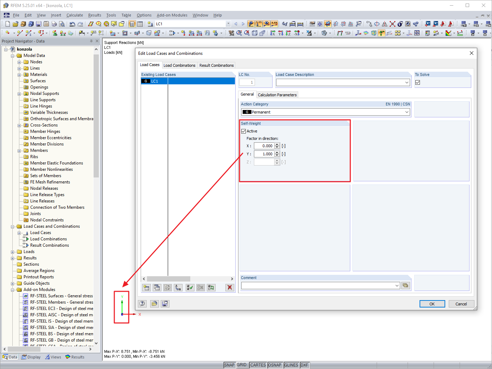Viewport: 492px width, 369px height.
Task: Click the LC No. input field
Action: [247, 82]
